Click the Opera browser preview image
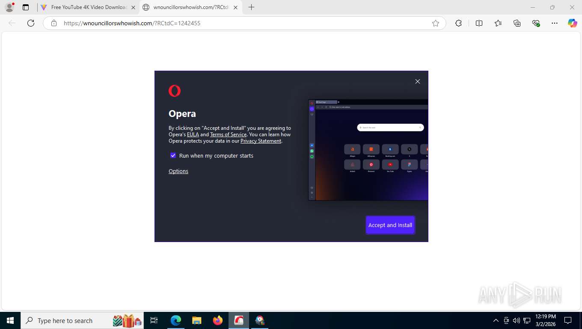The width and height of the screenshot is (582, 329). [x=368, y=150]
